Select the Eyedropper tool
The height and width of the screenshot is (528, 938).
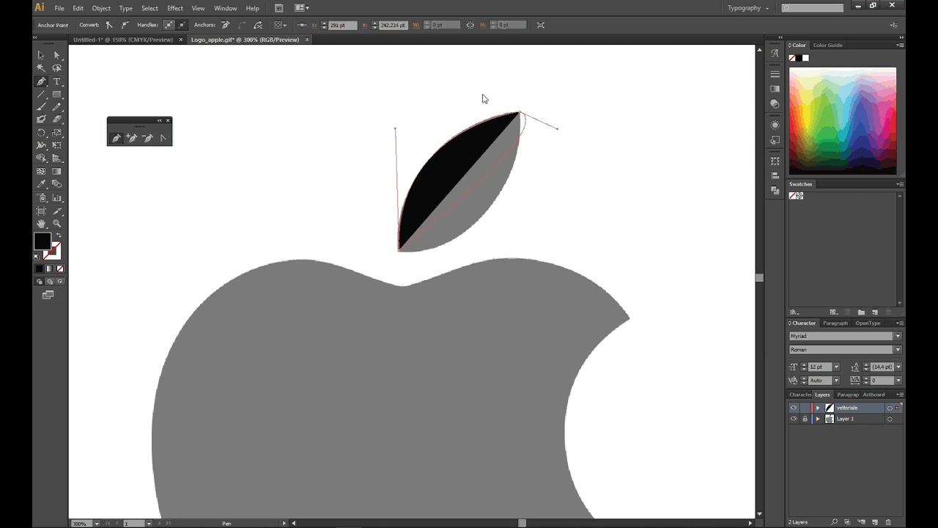(41, 184)
